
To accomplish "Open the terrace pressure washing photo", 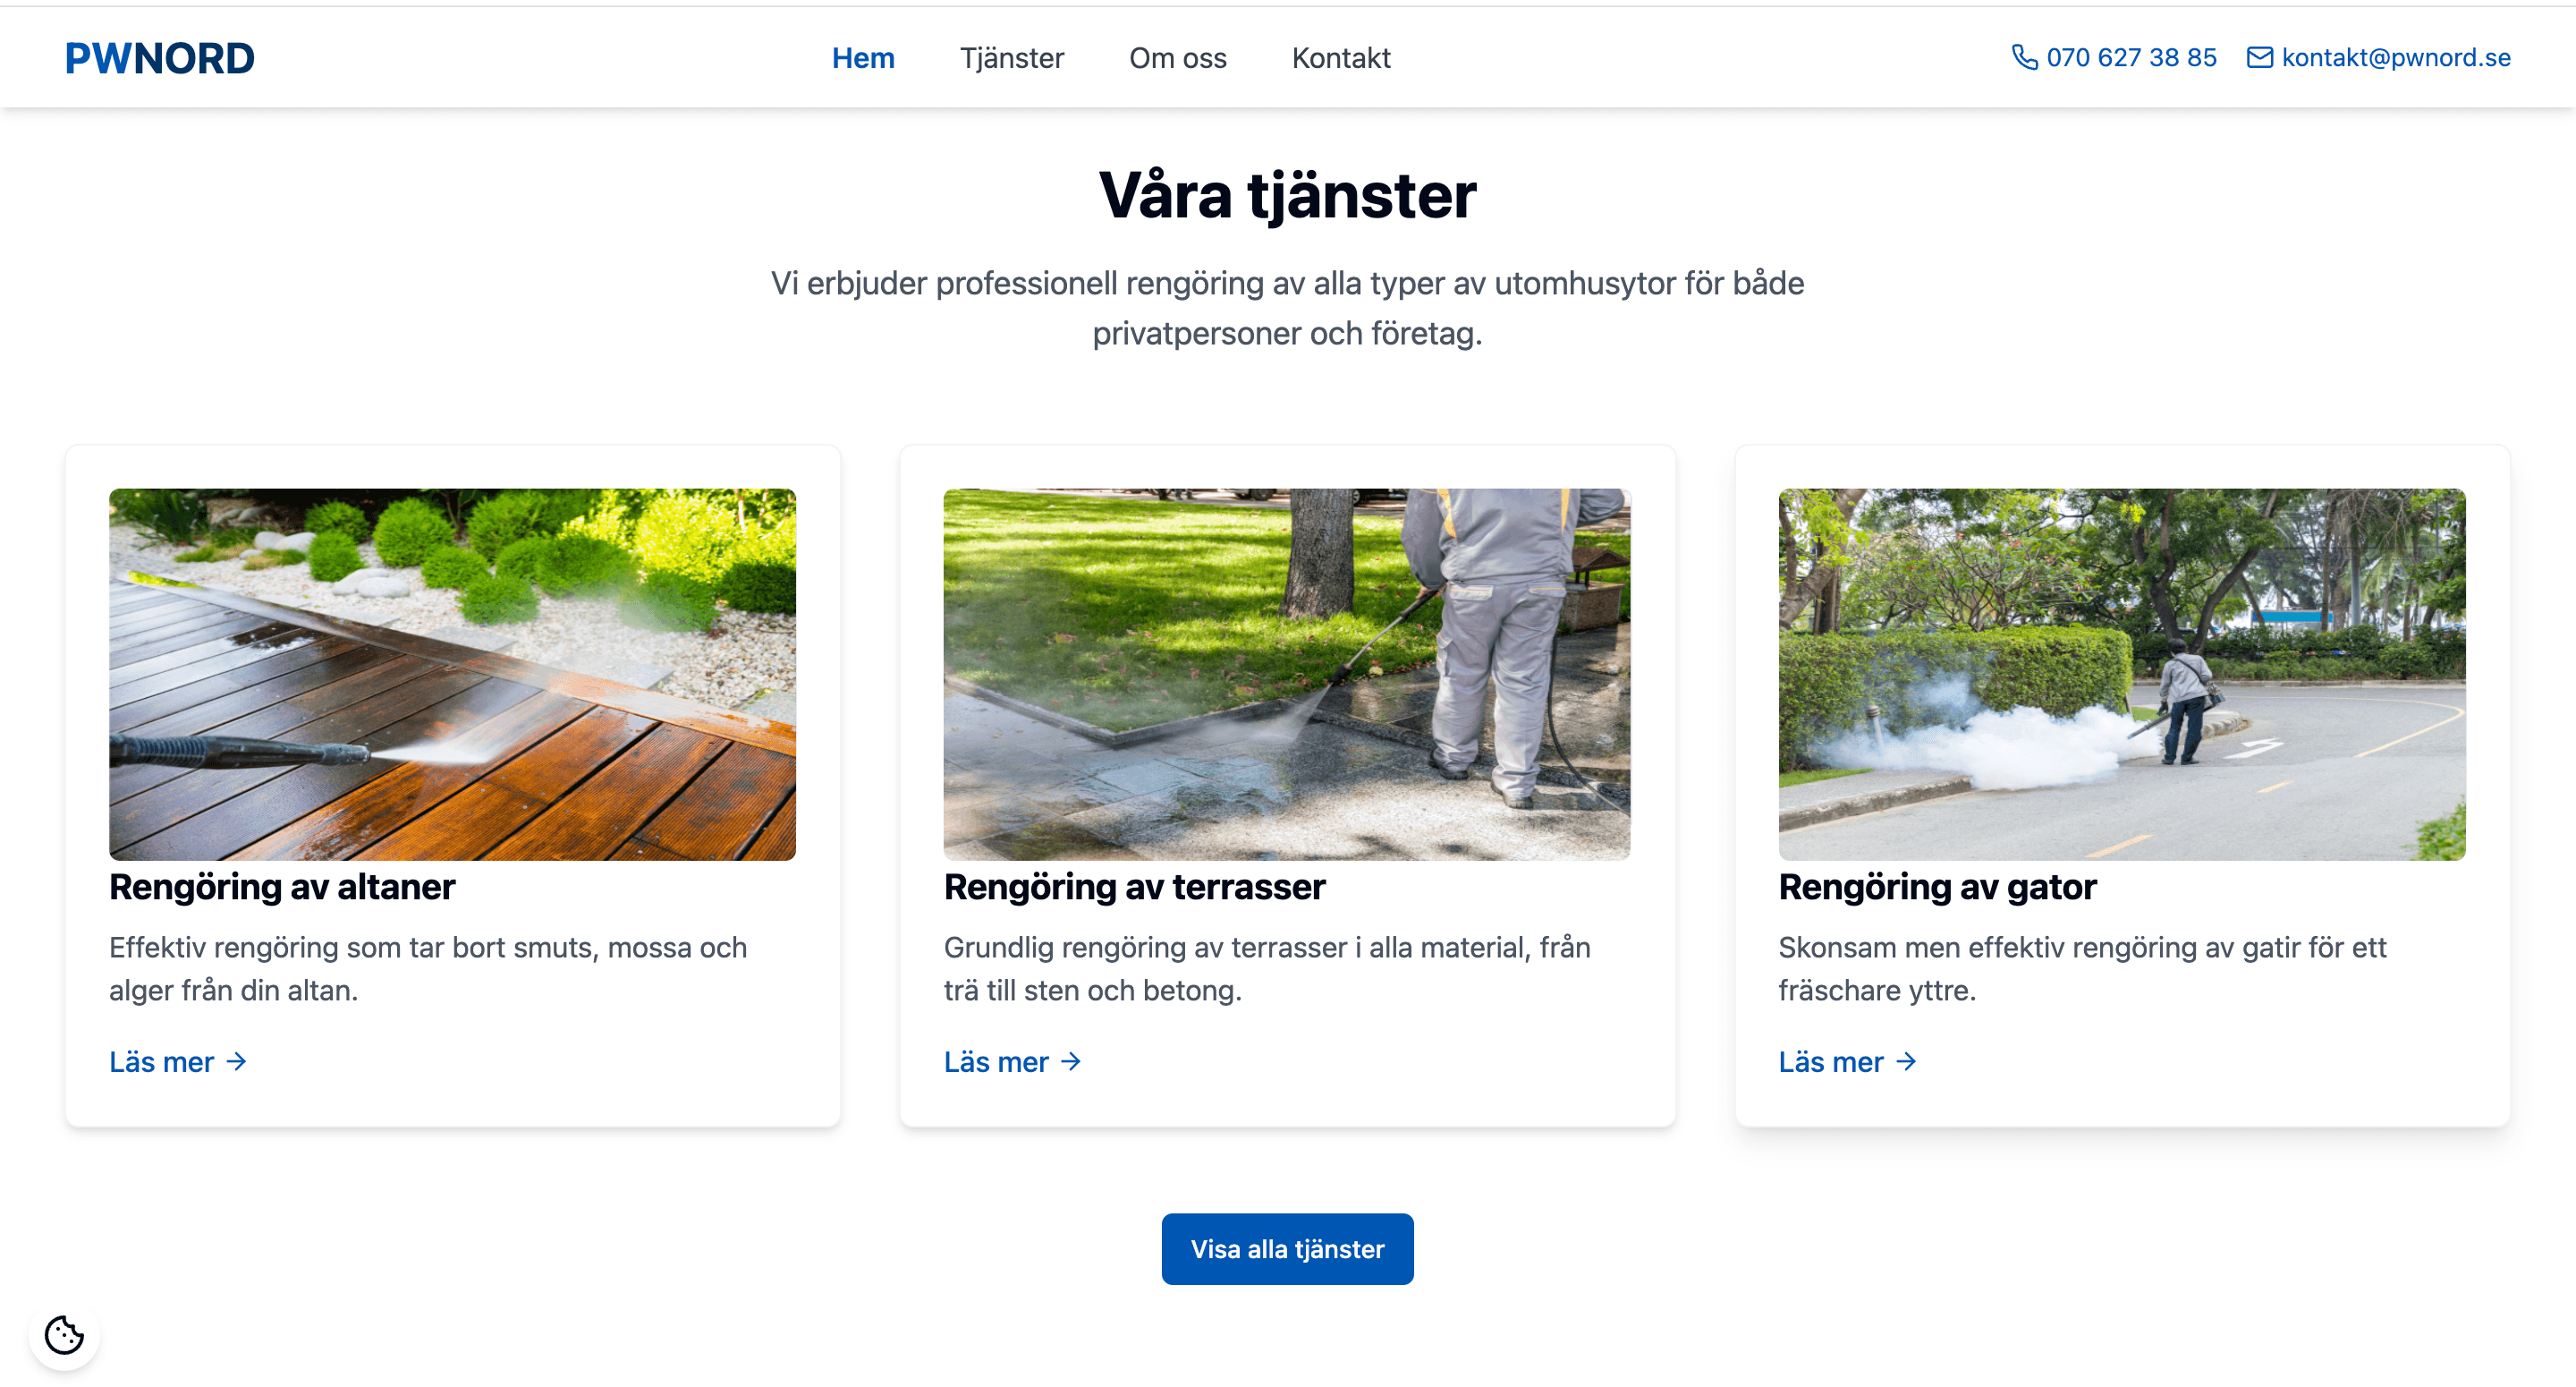I will coord(1287,674).
